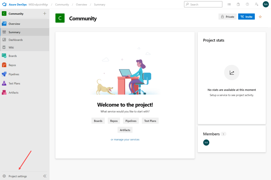Click the "Welcome to the project!" heading
The height and width of the screenshot is (180, 271).
125,105
